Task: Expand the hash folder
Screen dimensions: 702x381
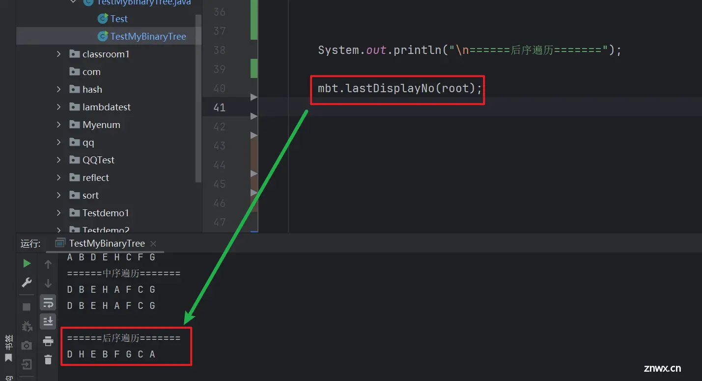Action: click(x=59, y=89)
